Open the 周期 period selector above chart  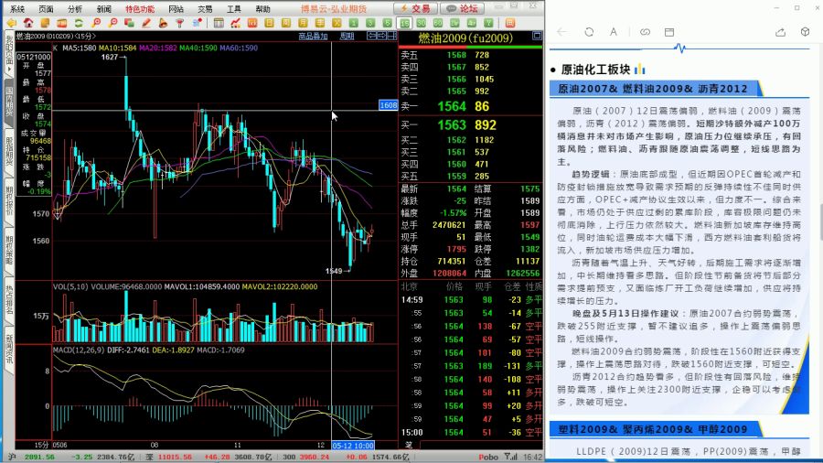(x=347, y=37)
